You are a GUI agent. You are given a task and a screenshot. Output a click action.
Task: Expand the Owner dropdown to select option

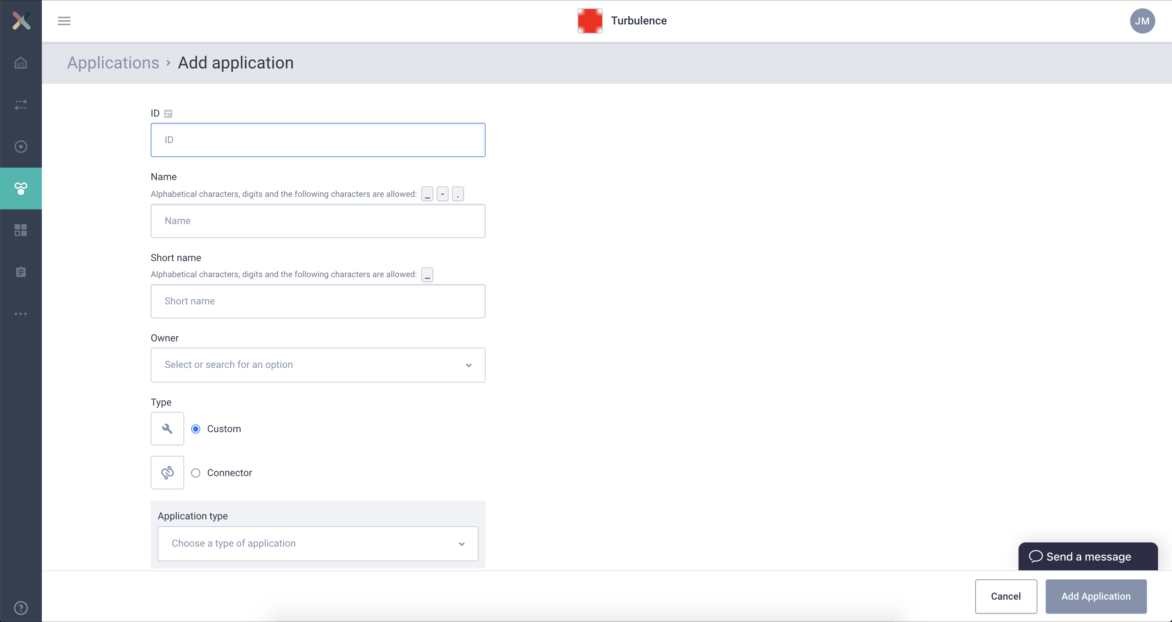pyautogui.click(x=318, y=364)
